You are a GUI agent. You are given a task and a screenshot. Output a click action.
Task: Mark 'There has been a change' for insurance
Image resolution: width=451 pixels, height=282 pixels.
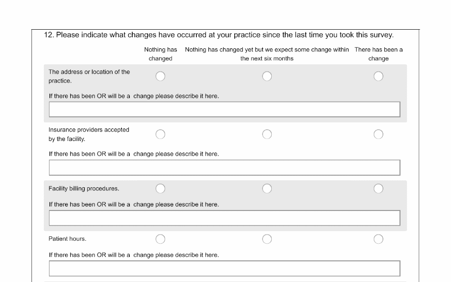click(378, 134)
